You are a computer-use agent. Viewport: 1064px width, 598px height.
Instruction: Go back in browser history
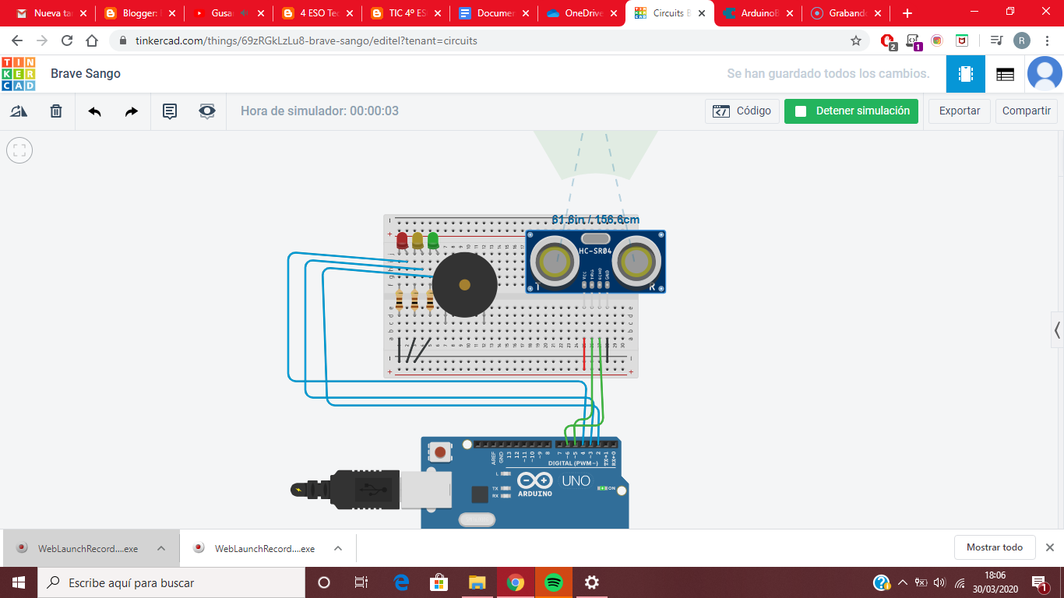coord(17,40)
